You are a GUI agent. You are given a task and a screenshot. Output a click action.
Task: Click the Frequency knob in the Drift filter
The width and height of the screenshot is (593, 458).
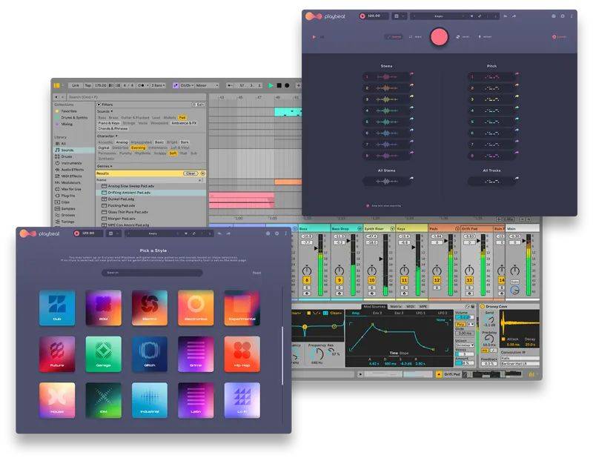pyautogui.click(x=317, y=354)
